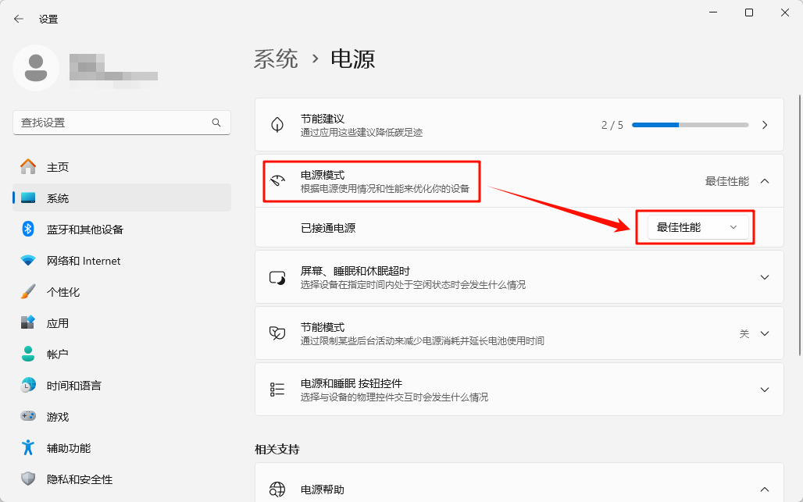803x502 pixels.
Task: Open 网络和 Internet settings
Action: 84,261
